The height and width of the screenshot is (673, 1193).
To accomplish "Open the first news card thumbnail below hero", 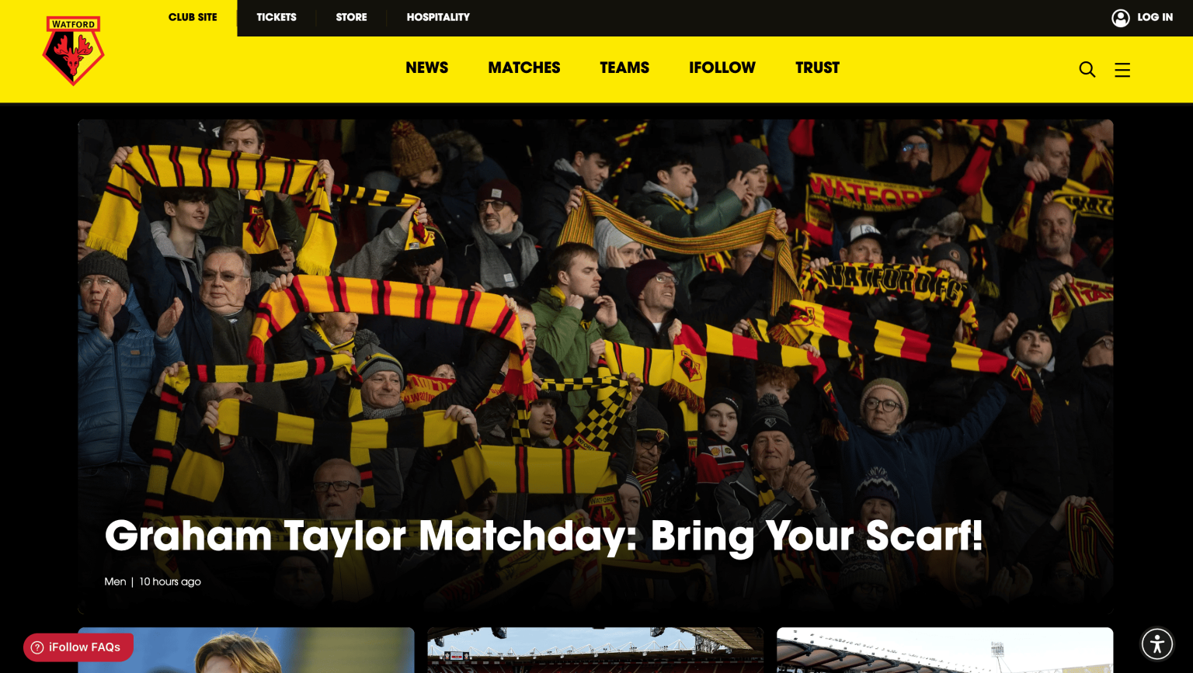I will click(x=246, y=650).
